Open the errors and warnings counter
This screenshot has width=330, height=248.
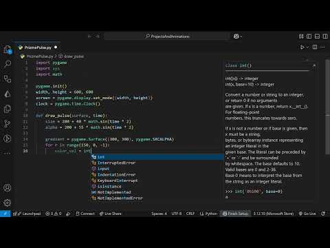point(54,214)
